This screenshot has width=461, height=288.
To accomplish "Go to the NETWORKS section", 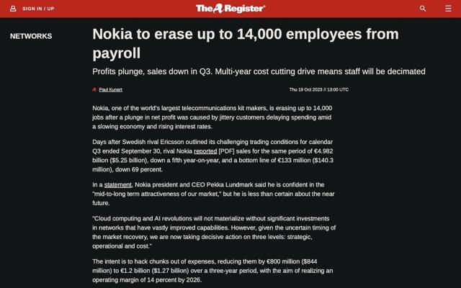I will (31, 36).
